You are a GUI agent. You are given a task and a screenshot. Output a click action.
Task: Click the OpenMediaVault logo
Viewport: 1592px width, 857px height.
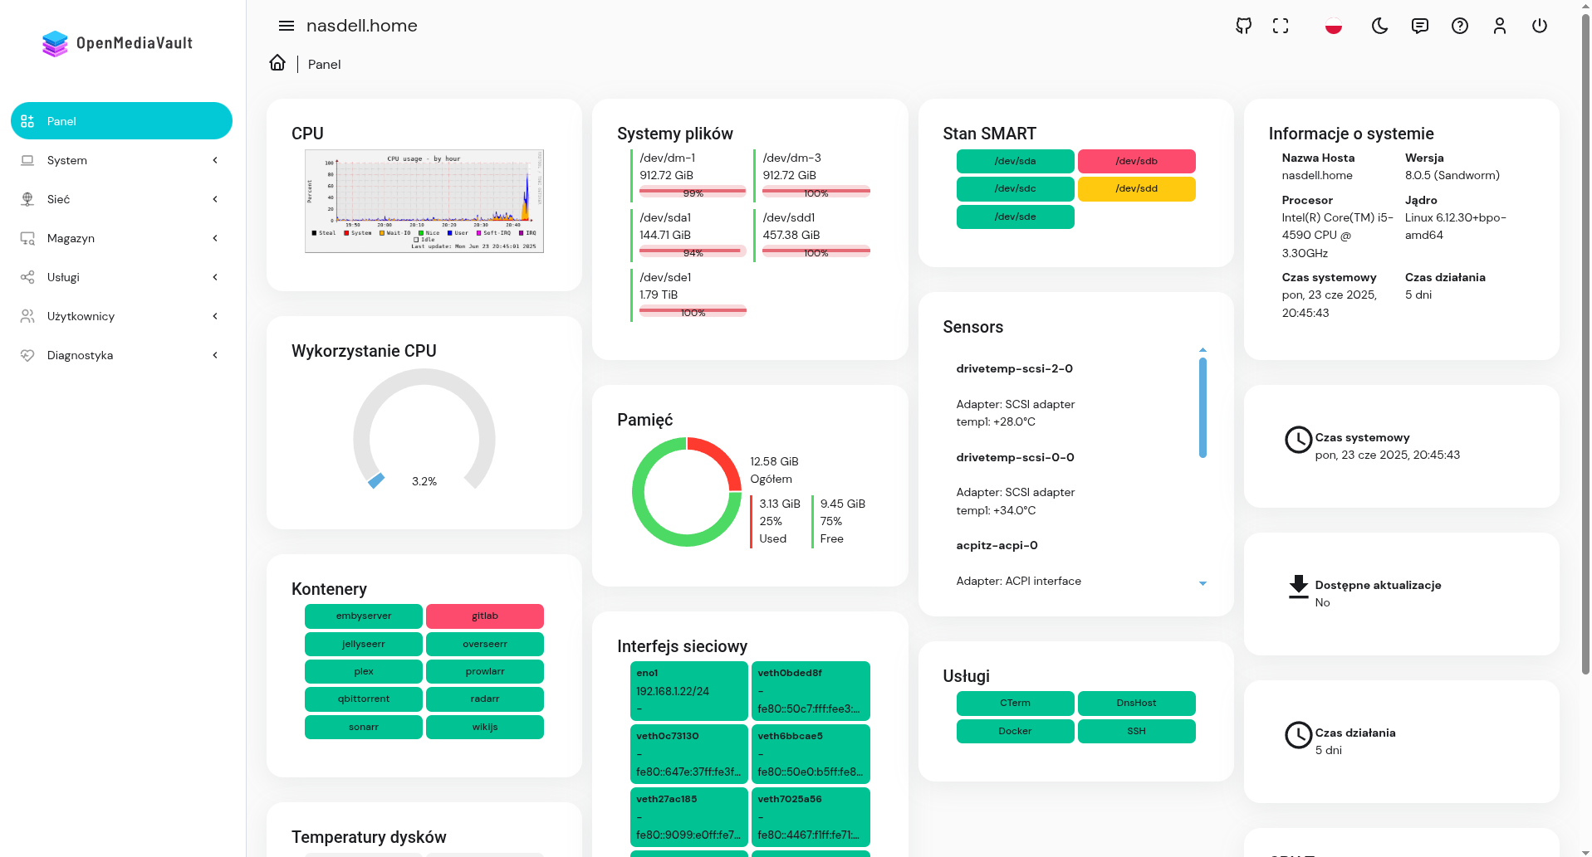[117, 43]
